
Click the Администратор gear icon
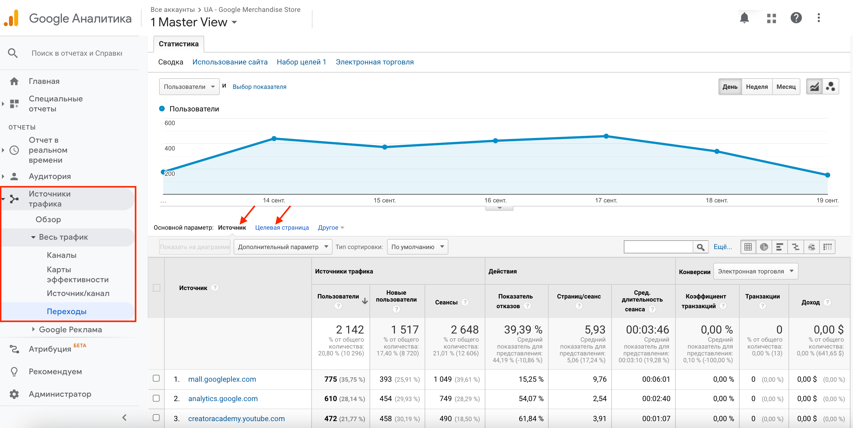[14, 394]
